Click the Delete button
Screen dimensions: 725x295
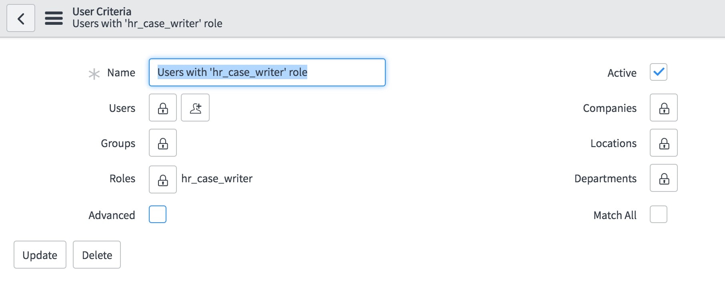point(96,255)
